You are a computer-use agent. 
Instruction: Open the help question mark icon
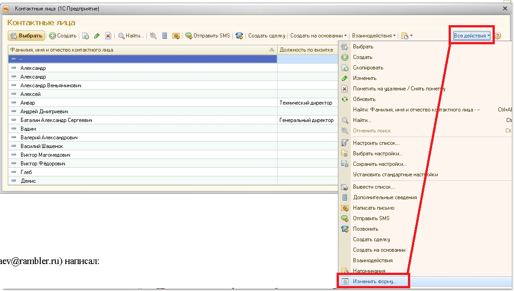tap(498, 36)
